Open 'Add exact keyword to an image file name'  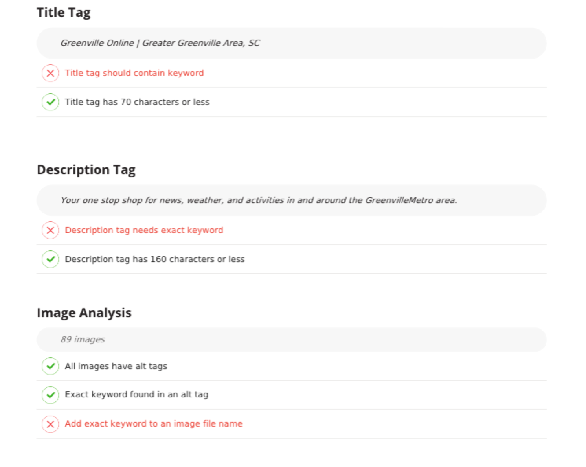coord(154,424)
